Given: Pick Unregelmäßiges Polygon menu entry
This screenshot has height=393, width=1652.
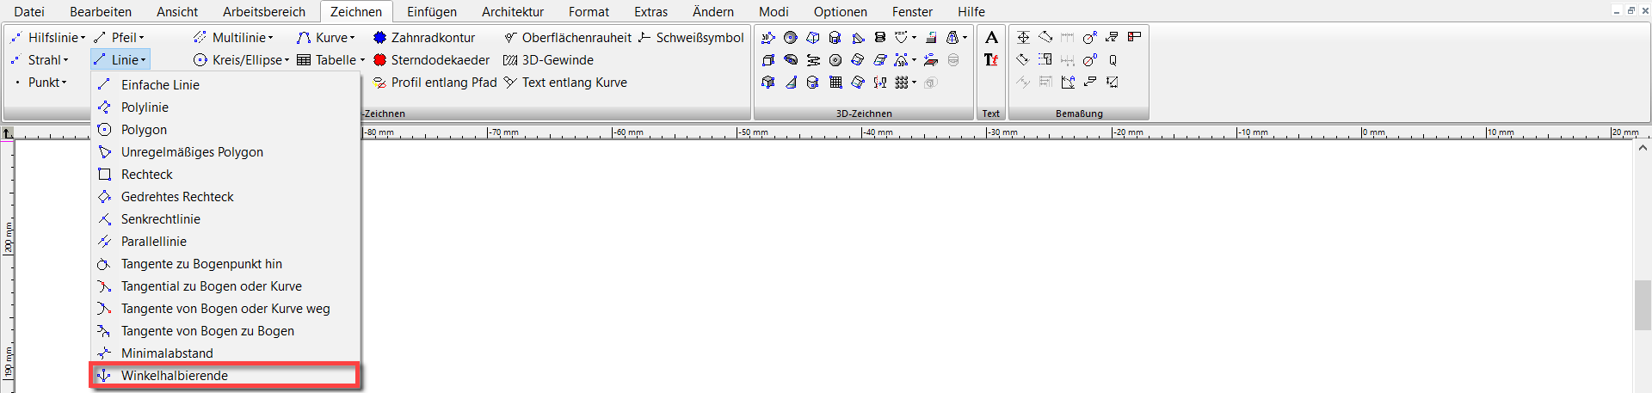Looking at the screenshot, I should tap(225, 152).
